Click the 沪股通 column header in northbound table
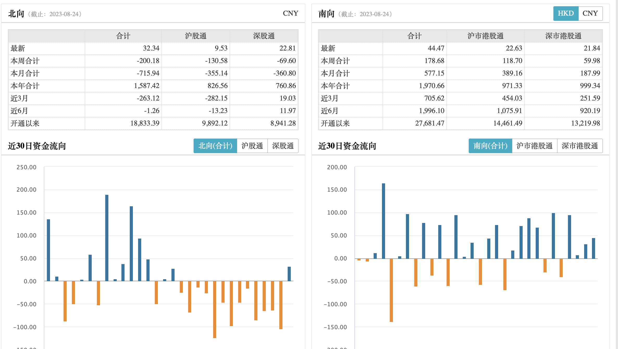Image resolution: width=618 pixels, height=349 pixels. (196, 36)
